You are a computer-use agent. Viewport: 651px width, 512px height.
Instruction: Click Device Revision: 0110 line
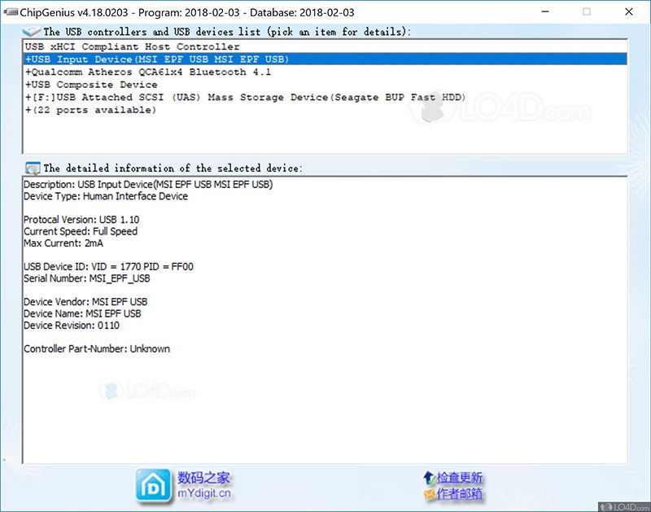click(x=72, y=325)
